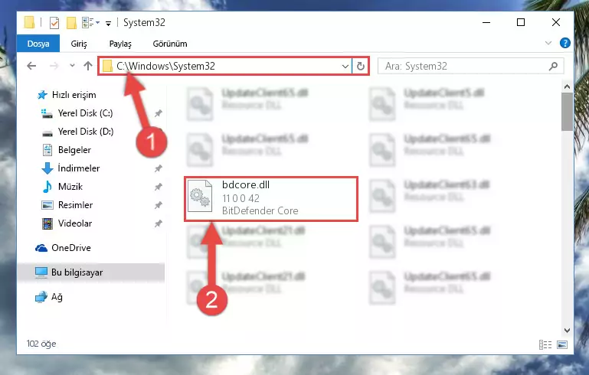The width and height of the screenshot is (589, 375).
Task: Click pin icon beside Yerel Disk (C:)
Action: (x=158, y=113)
